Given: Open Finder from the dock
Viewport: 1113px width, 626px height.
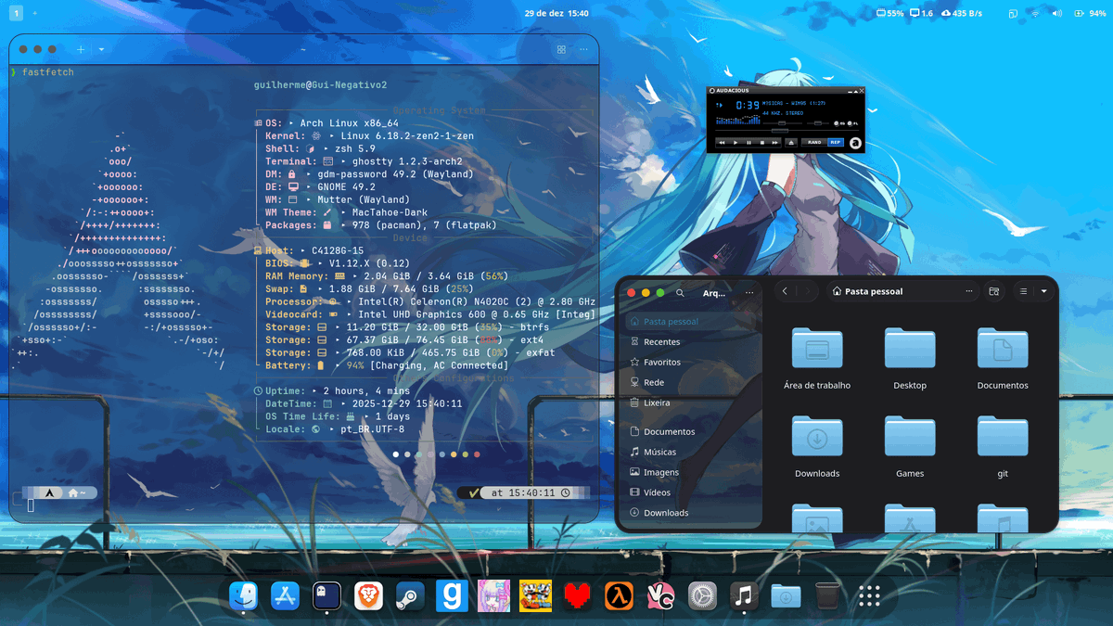Looking at the screenshot, I should [x=243, y=596].
